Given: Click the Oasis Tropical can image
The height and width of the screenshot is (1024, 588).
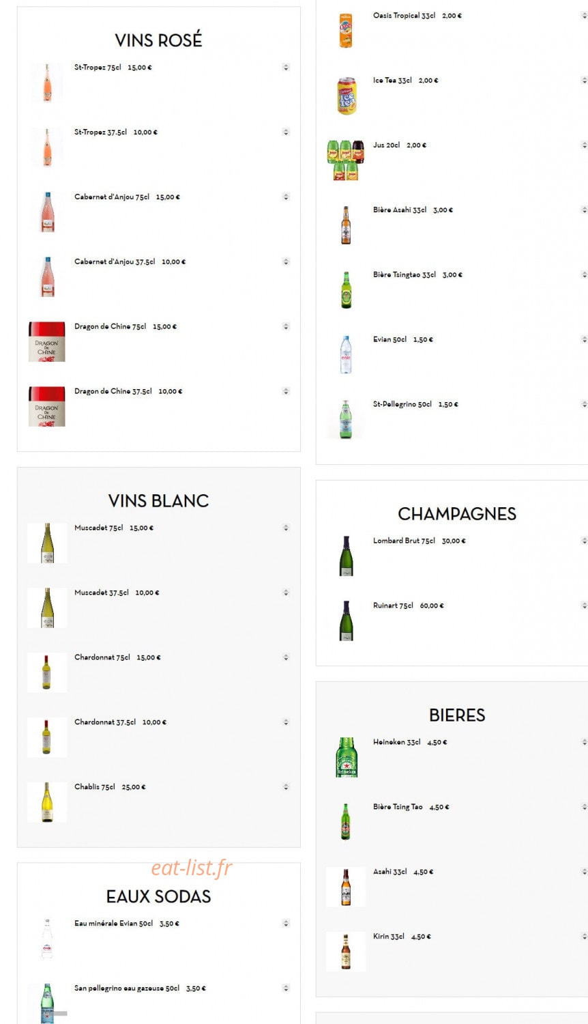Looking at the screenshot, I should 347,31.
